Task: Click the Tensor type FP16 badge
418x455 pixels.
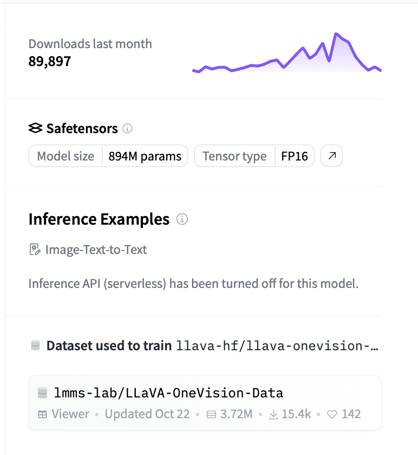Action: pyautogui.click(x=254, y=156)
